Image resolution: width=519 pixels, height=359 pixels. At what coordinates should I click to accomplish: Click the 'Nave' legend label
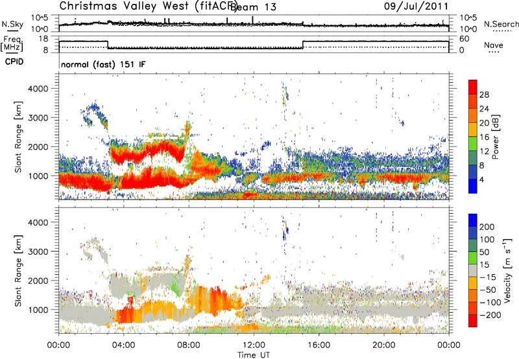494,45
